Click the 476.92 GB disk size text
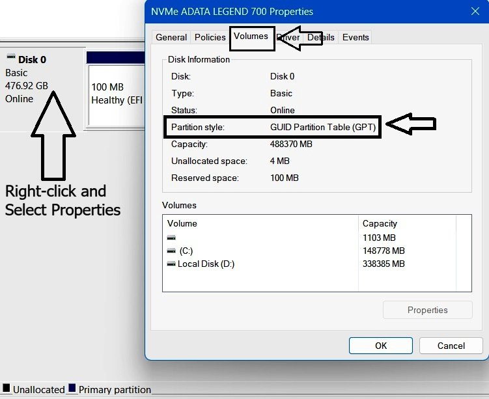 tap(27, 85)
